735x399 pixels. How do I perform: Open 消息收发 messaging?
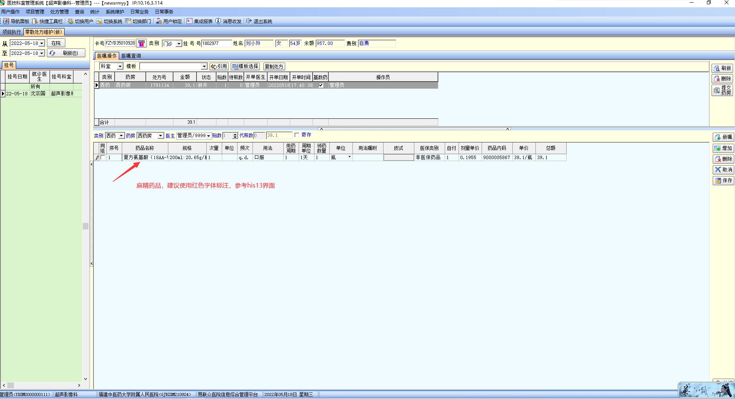click(x=228, y=21)
